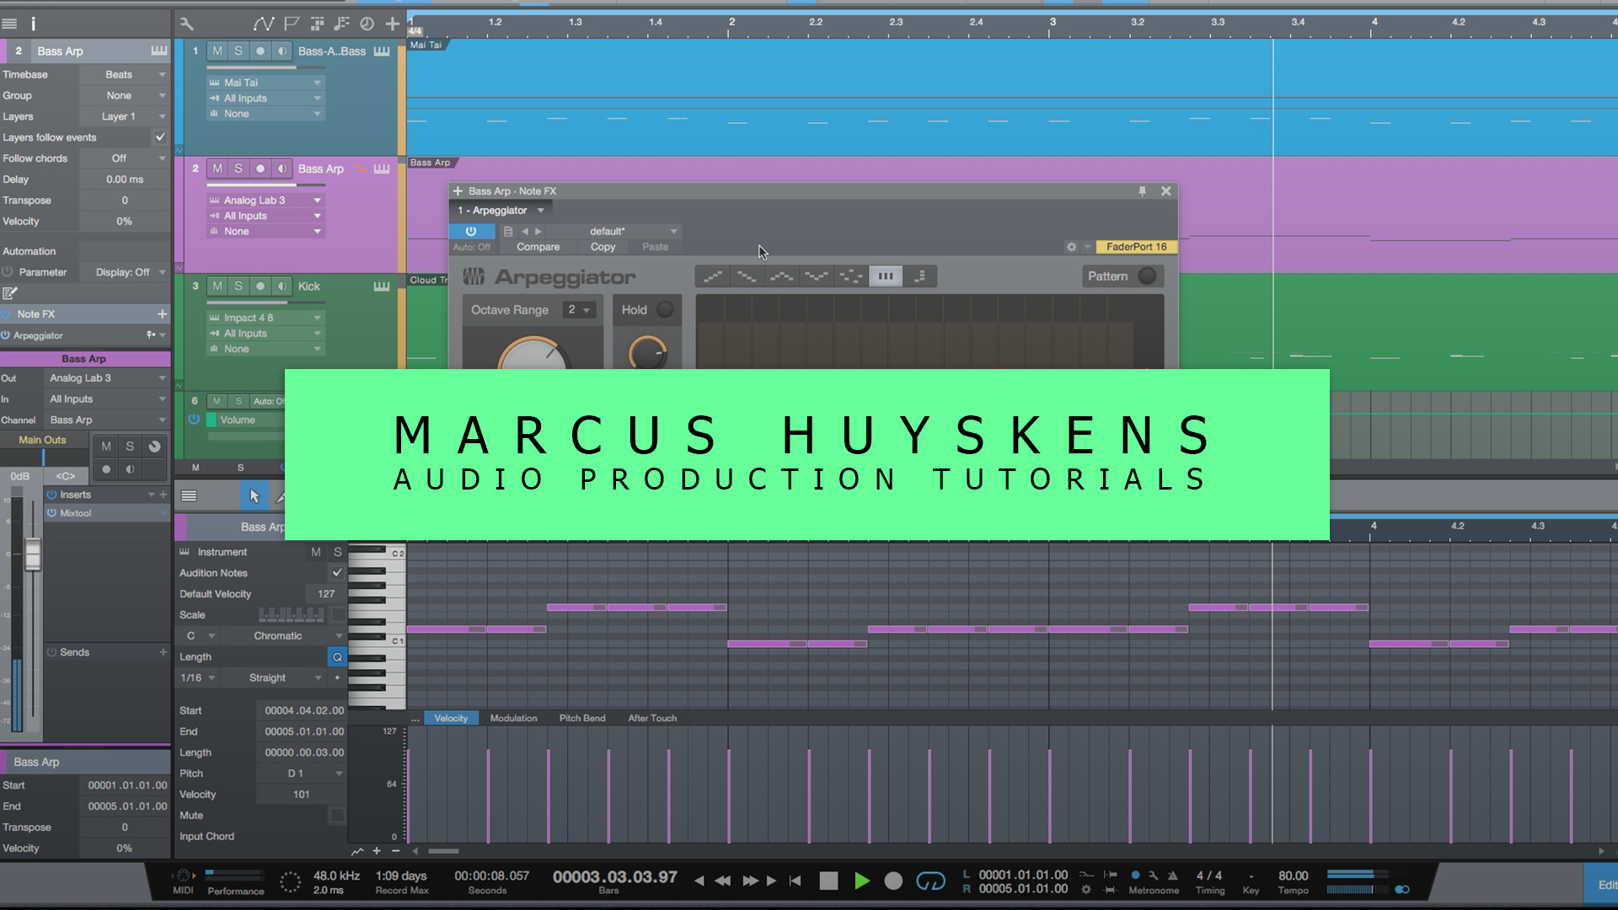
Task: Adjust the Bass Arp channel fader
Action: 33,555
